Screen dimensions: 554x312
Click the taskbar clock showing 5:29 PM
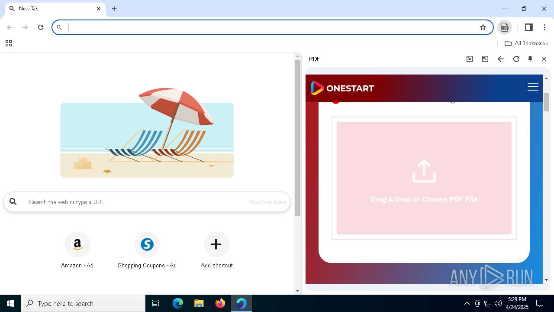click(x=517, y=303)
